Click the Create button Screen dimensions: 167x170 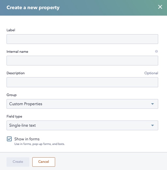coord(18,162)
